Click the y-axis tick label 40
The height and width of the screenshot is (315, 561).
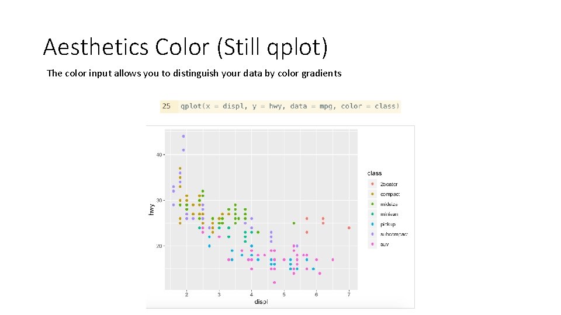pyautogui.click(x=158, y=155)
